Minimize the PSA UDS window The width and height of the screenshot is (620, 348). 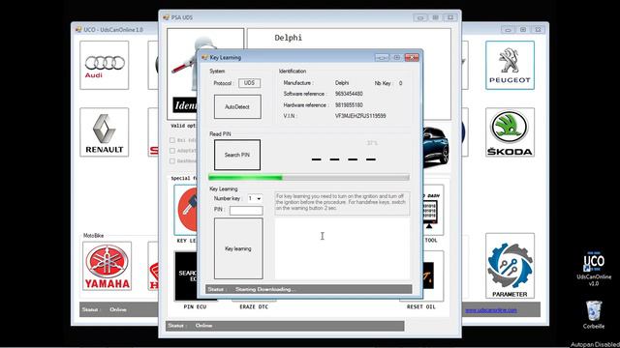click(x=420, y=17)
